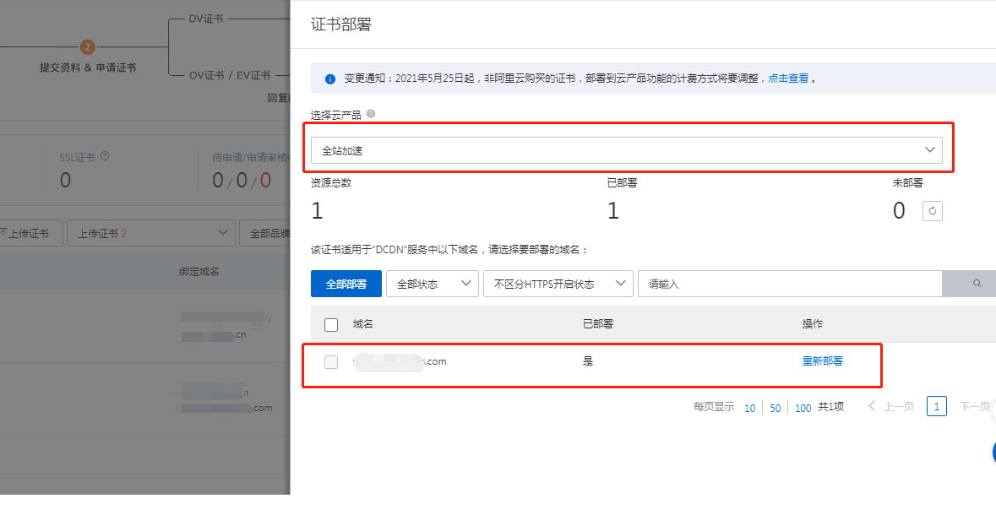Click the 请输入 search input field
Viewport: 996px width, 531px height.
(790, 284)
